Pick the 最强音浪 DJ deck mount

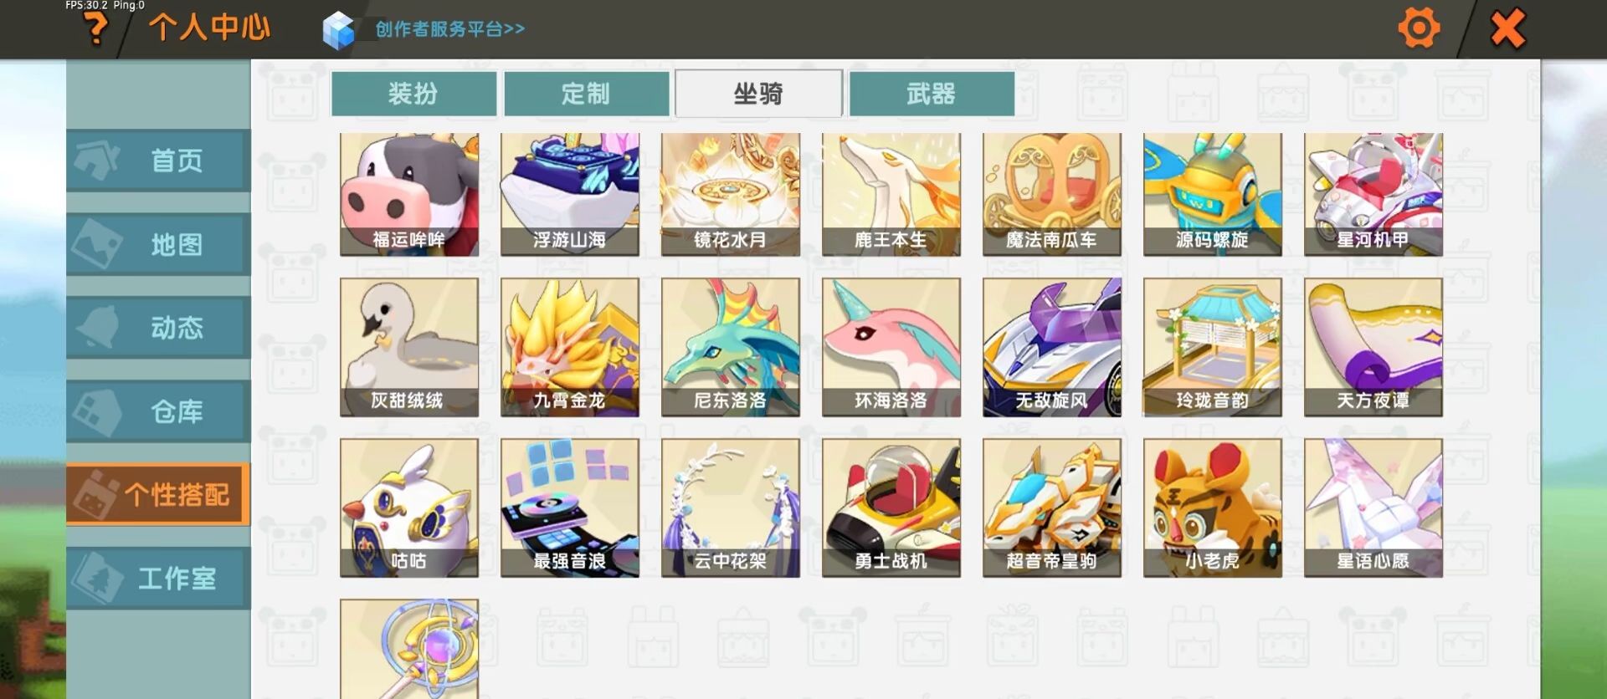(570, 508)
